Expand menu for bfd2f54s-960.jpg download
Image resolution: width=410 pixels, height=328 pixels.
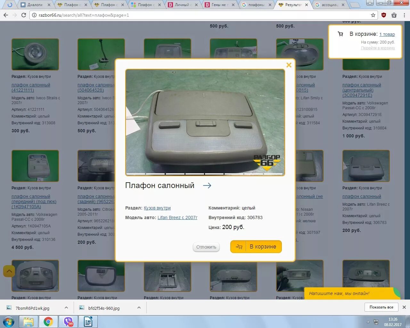(x=139, y=308)
